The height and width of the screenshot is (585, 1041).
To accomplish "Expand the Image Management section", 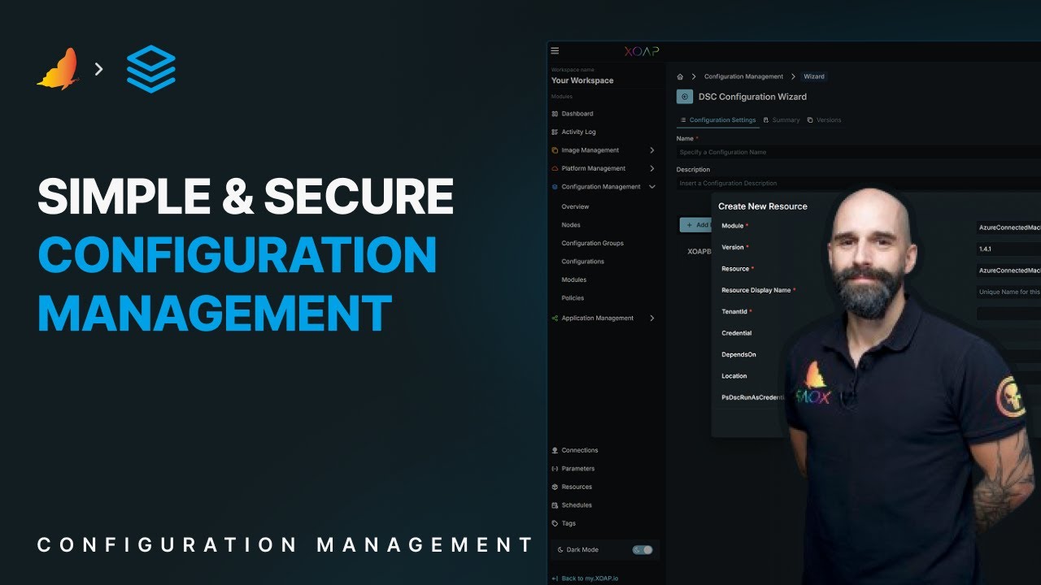I will pos(652,150).
